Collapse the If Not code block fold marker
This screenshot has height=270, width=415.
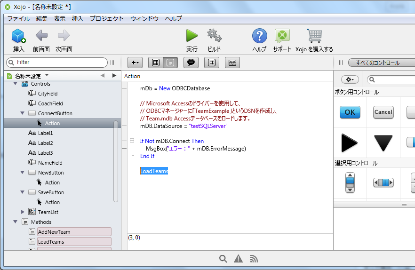[132, 141]
